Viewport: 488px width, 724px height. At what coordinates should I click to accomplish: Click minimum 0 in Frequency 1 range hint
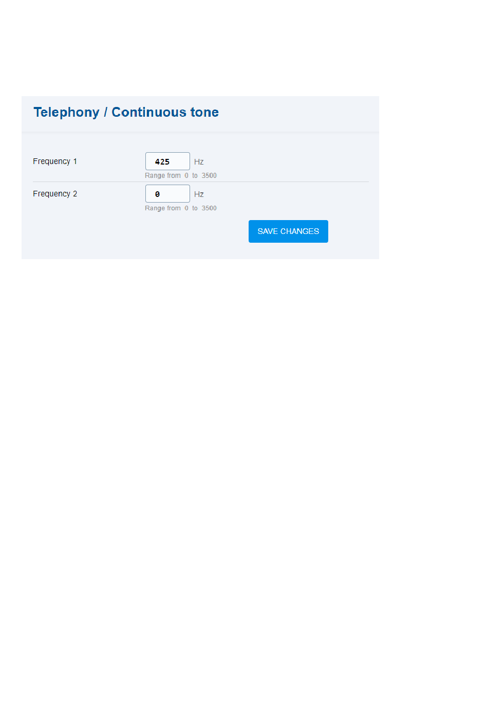coord(186,175)
